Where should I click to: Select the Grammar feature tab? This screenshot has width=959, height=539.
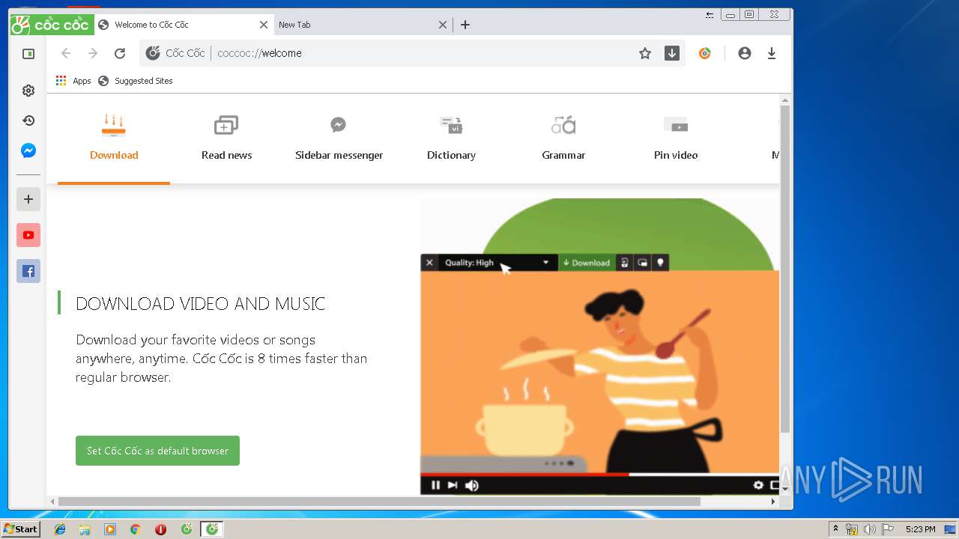pos(563,139)
